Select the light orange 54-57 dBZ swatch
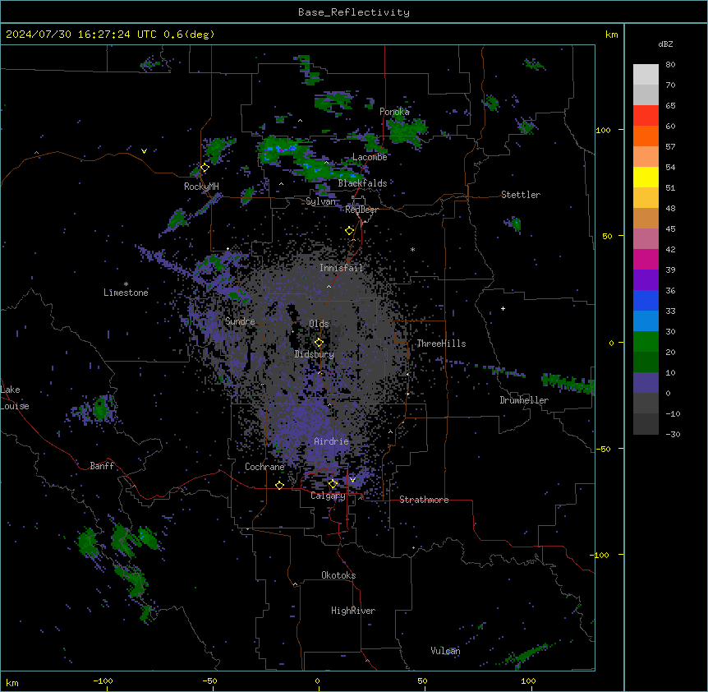The height and width of the screenshot is (692, 708). (646, 157)
